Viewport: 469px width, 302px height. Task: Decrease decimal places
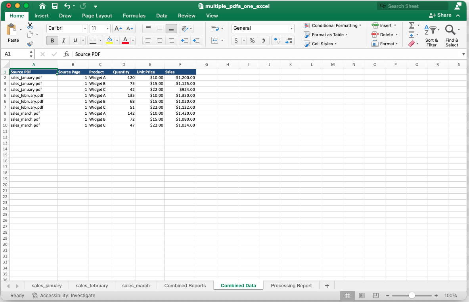click(289, 40)
